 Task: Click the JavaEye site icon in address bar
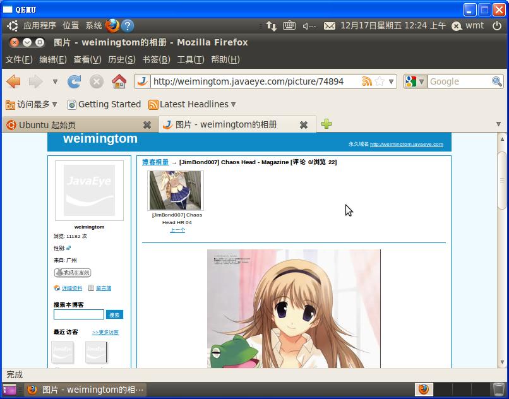click(142, 81)
